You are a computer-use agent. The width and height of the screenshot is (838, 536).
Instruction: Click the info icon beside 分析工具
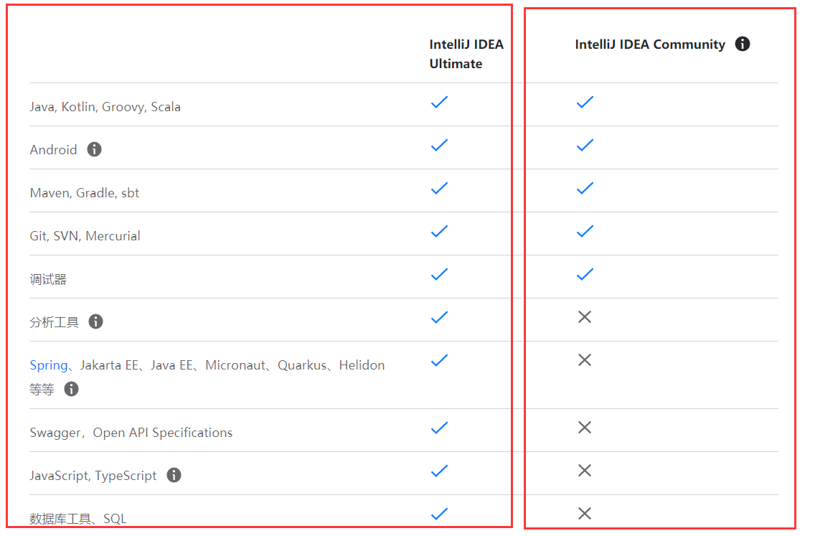click(x=95, y=321)
